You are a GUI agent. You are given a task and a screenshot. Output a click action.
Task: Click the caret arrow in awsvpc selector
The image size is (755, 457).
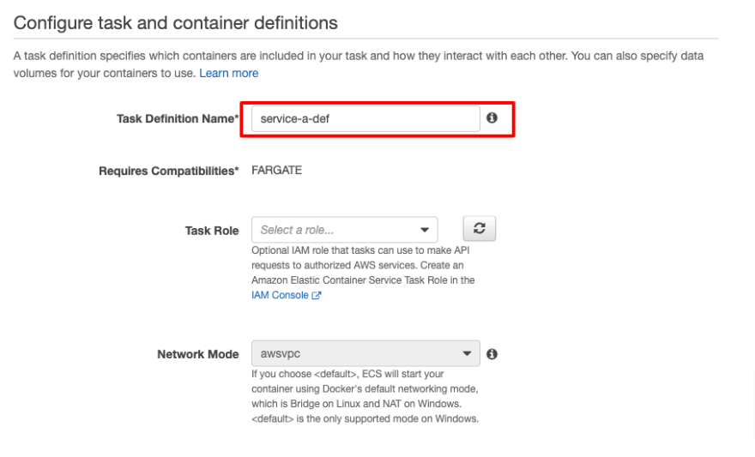point(467,353)
